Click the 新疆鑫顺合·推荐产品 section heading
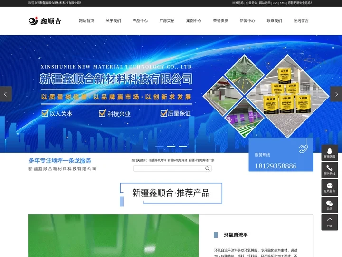 [171, 193]
